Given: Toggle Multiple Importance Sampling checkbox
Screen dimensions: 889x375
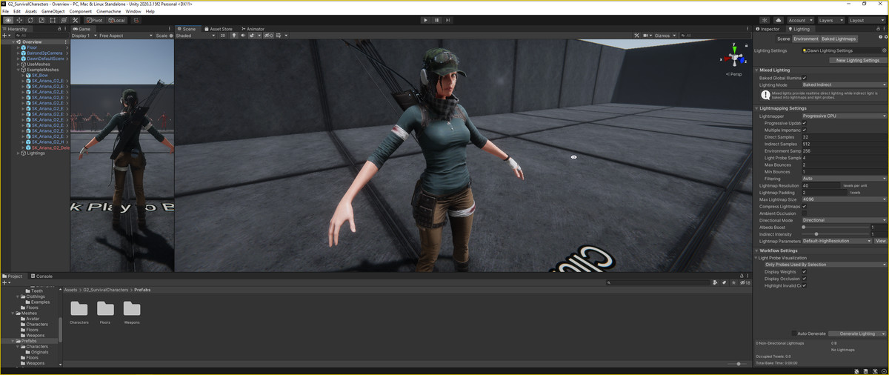Looking at the screenshot, I should [x=805, y=130].
